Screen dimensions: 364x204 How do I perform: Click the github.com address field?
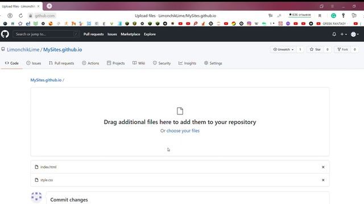point(45,16)
